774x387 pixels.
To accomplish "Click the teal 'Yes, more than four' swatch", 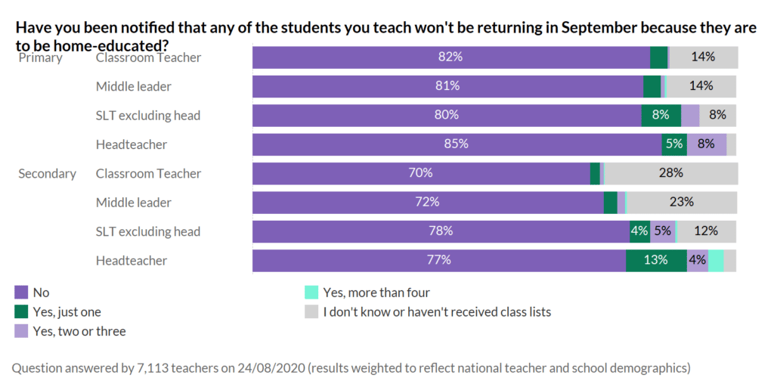I will click(311, 293).
